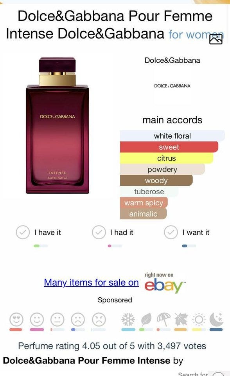Click the Dolce&Gabbana brand logo
Screen dimensions: 230x376
click(172, 86)
